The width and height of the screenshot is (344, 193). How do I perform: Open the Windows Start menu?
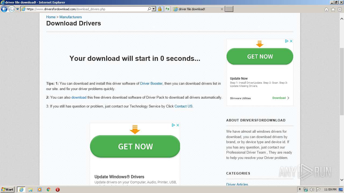[x=8, y=189]
